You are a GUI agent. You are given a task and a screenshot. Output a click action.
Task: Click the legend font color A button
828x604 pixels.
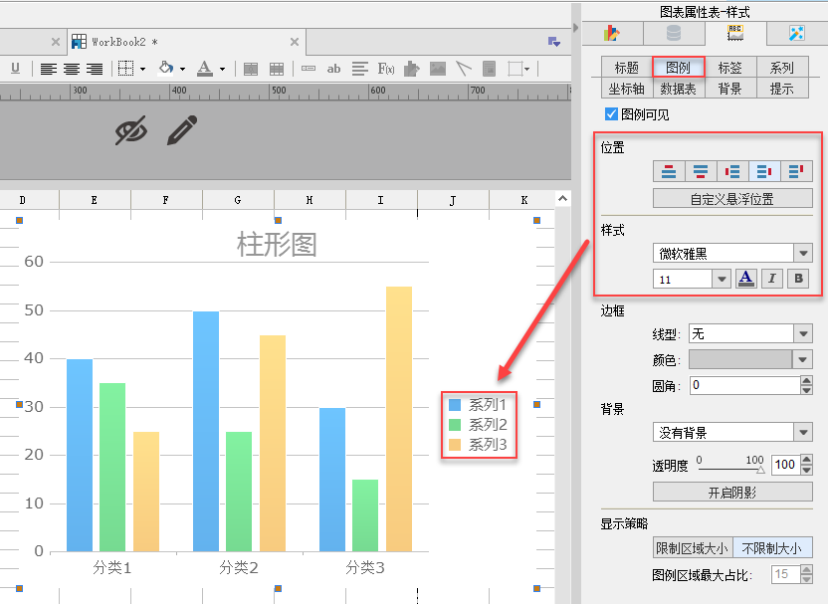coord(745,279)
